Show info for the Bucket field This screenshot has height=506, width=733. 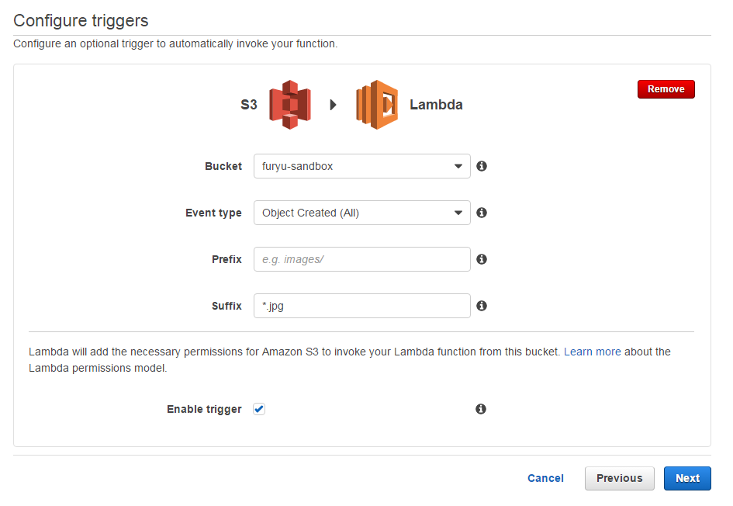pos(482,166)
